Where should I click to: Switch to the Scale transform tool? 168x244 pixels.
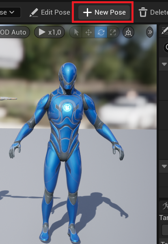113,33
